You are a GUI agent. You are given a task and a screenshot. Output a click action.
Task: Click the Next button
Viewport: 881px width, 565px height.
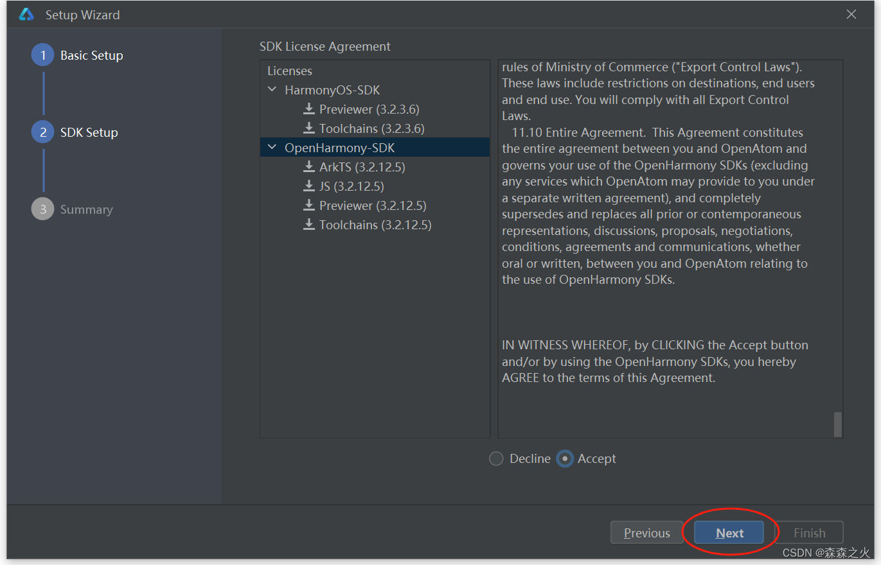tap(729, 533)
